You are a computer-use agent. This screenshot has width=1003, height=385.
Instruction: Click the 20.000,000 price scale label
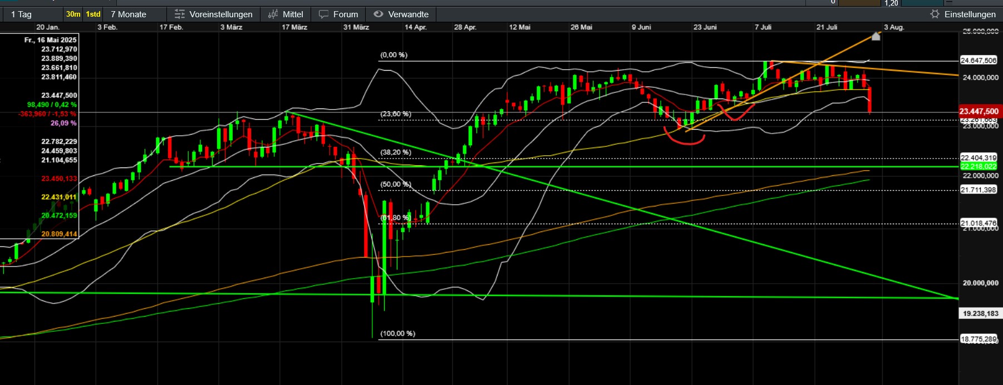coord(981,283)
